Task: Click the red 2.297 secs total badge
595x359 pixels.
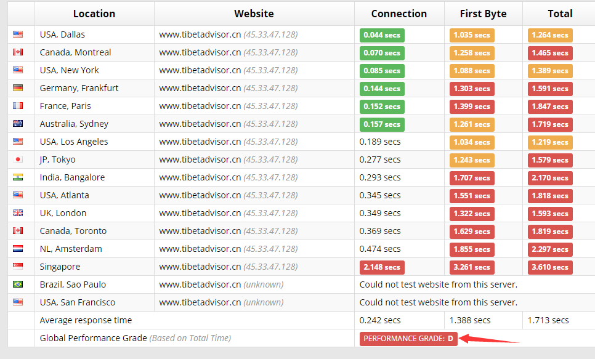Action: click(550, 249)
